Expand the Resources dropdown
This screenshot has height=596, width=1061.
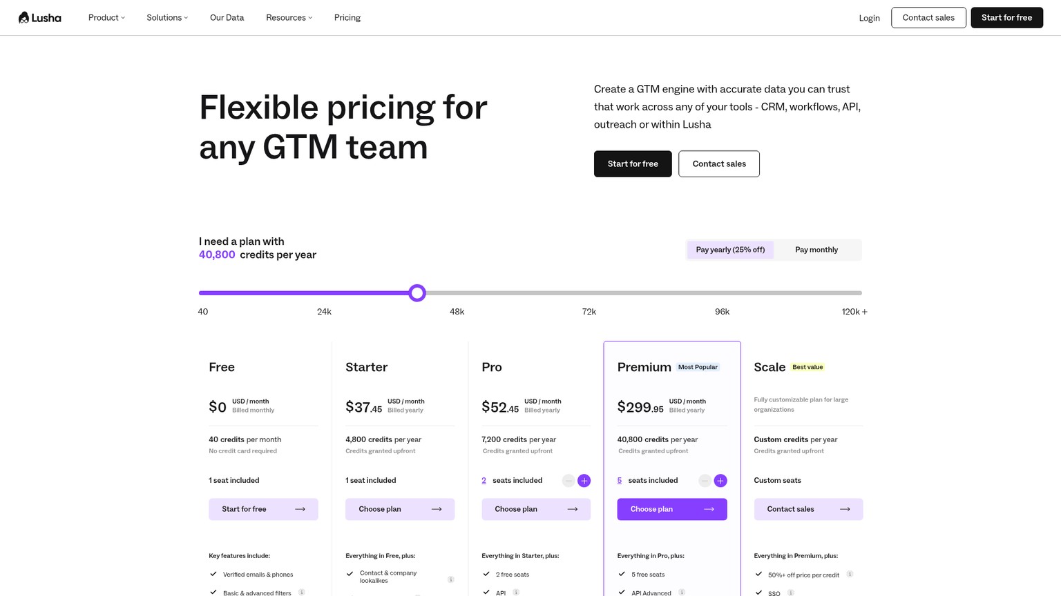pyautogui.click(x=289, y=17)
